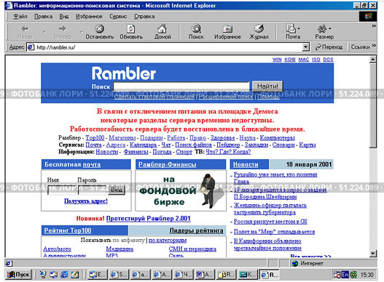The image size is (384, 282).
Task: Open the Файл menu
Action: [20, 17]
